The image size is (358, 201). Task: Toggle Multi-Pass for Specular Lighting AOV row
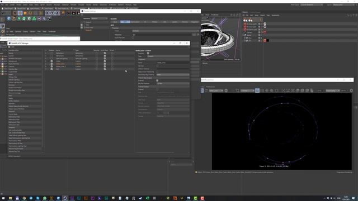105,59
